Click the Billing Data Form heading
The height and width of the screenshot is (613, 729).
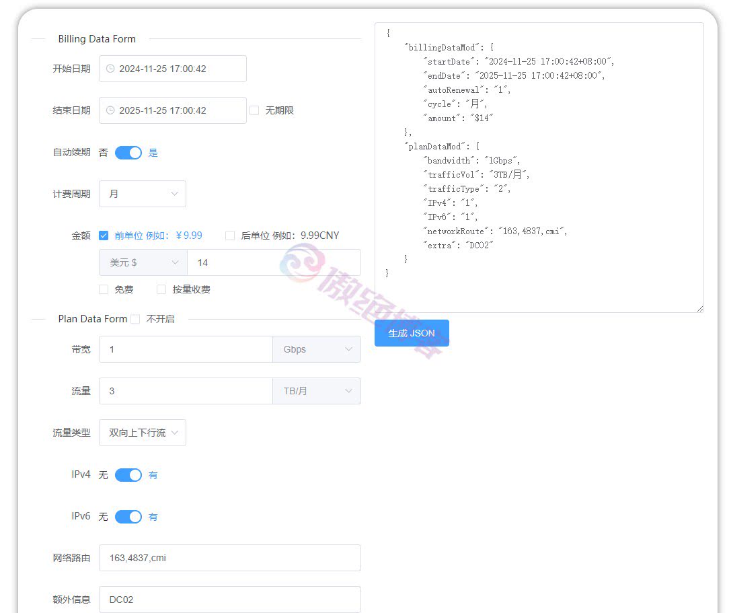[97, 39]
